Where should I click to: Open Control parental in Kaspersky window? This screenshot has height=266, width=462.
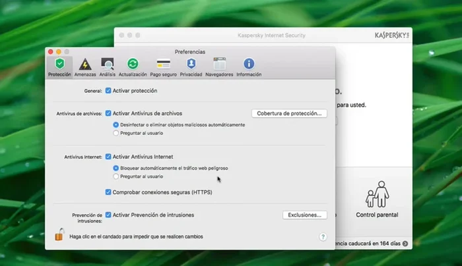tap(377, 199)
